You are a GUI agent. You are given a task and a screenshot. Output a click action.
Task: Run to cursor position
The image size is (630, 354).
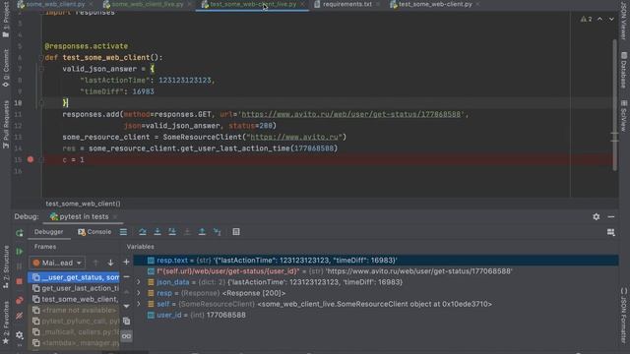217,232
